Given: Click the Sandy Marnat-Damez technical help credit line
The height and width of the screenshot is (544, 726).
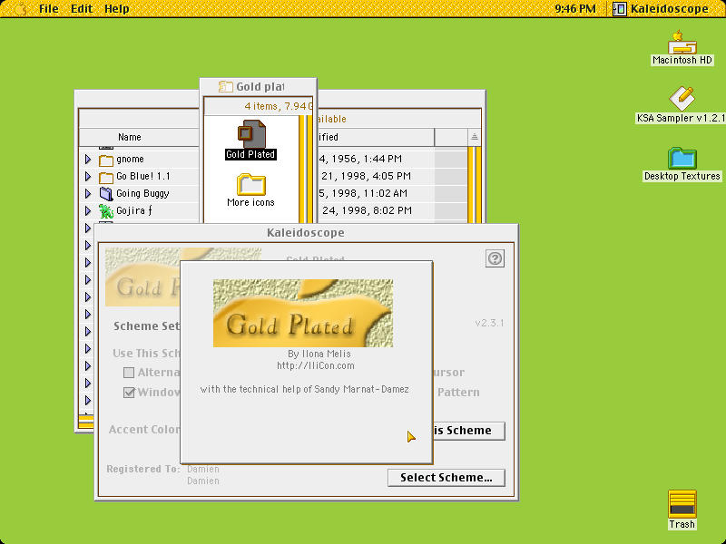Looking at the screenshot, I should 304,389.
